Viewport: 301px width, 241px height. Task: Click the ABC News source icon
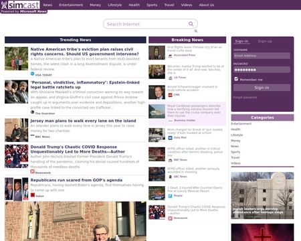point(170,177)
